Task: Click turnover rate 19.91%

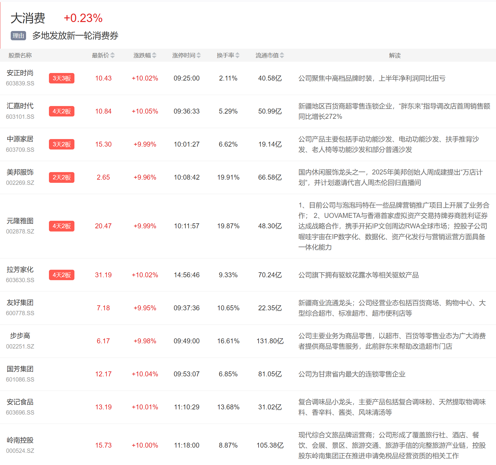Action: click(x=228, y=177)
